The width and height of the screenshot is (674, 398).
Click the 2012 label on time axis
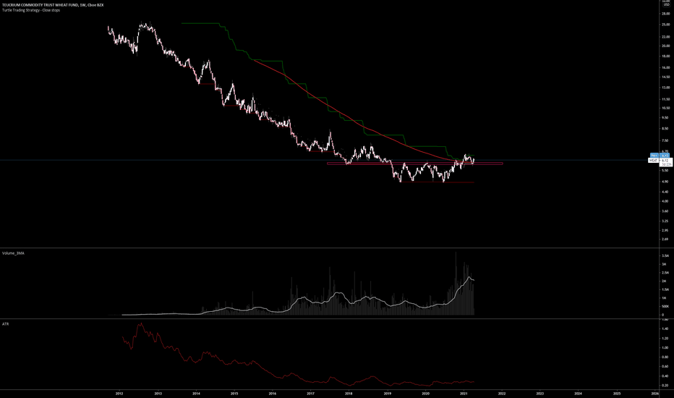point(119,393)
